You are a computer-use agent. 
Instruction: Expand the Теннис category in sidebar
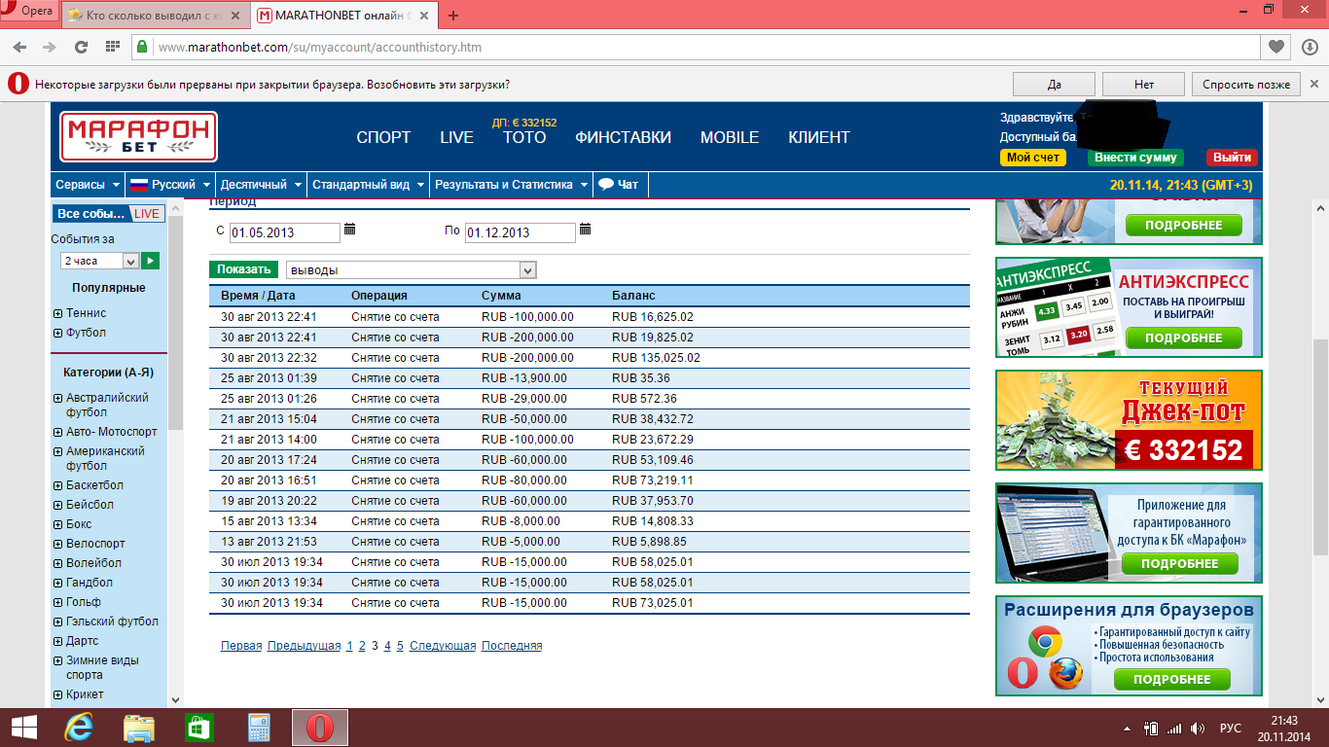58,313
